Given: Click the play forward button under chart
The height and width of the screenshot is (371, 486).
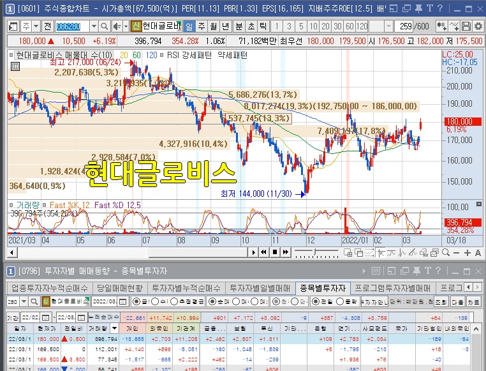Looking at the screenshot, I should [253, 252].
